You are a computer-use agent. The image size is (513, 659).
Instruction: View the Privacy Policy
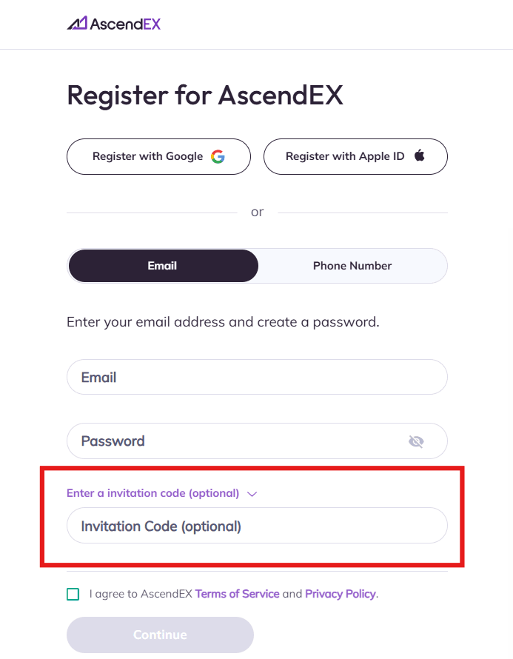coord(340,594)
